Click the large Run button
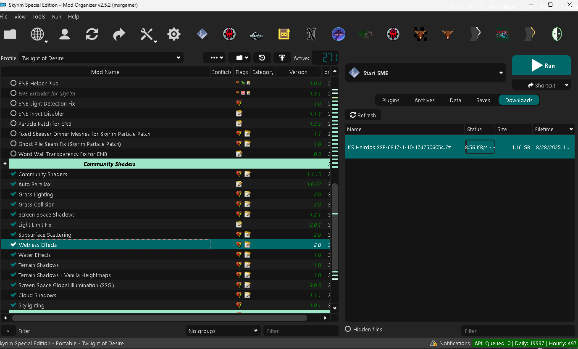 click(x=541, y=65)
